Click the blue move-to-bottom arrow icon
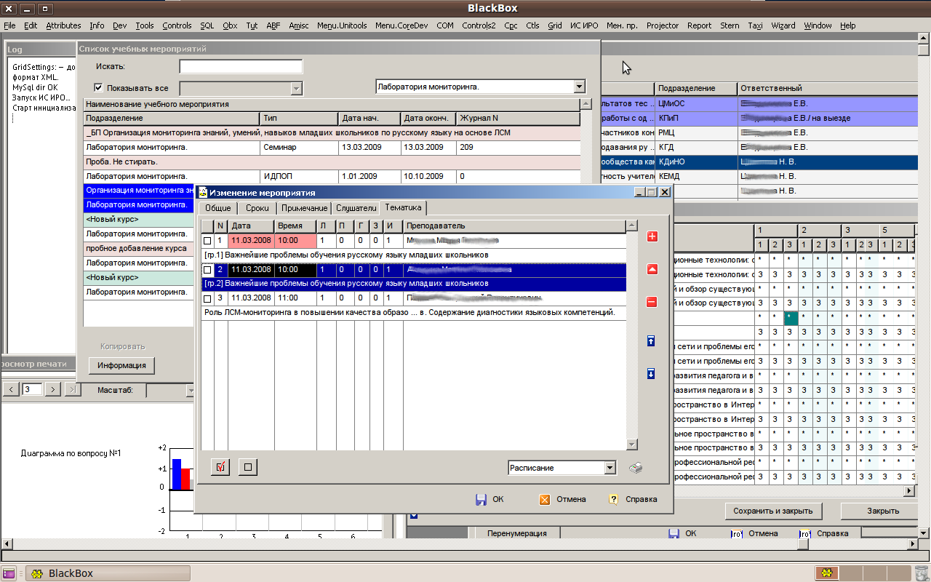The image size is (931, 582). pos(651,374)
